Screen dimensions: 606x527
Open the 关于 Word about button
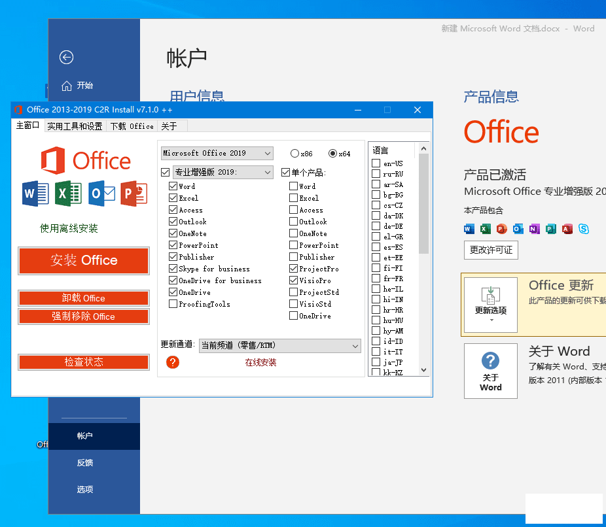coord(491,371)
